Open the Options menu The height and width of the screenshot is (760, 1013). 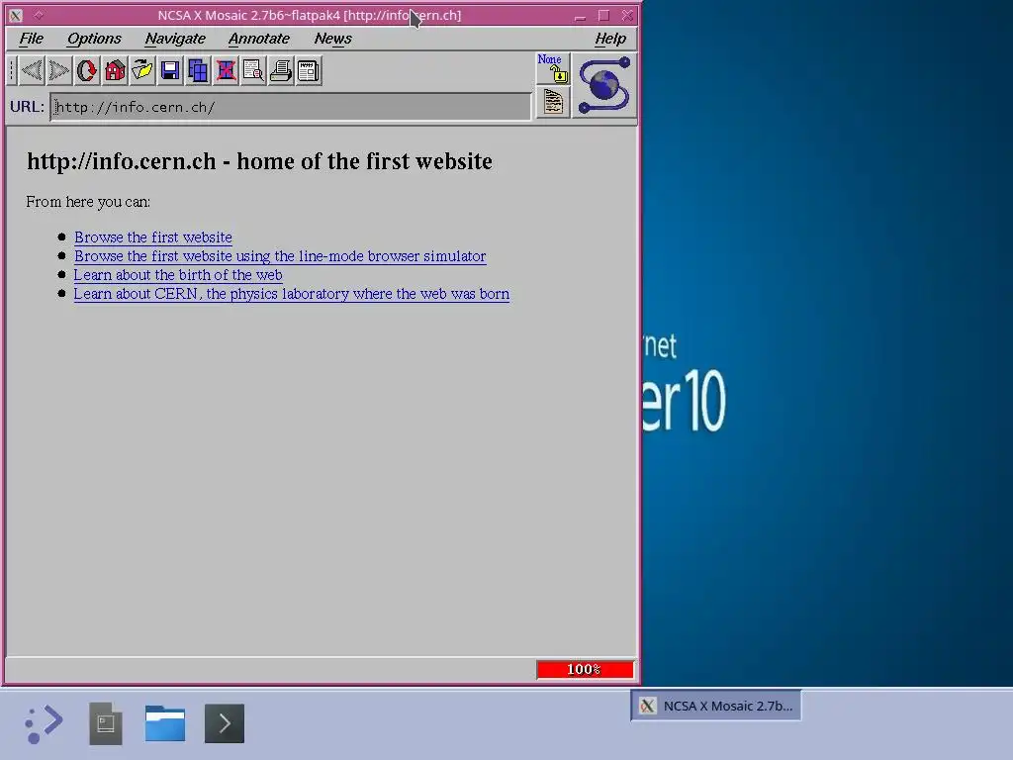tap(94, 39)
